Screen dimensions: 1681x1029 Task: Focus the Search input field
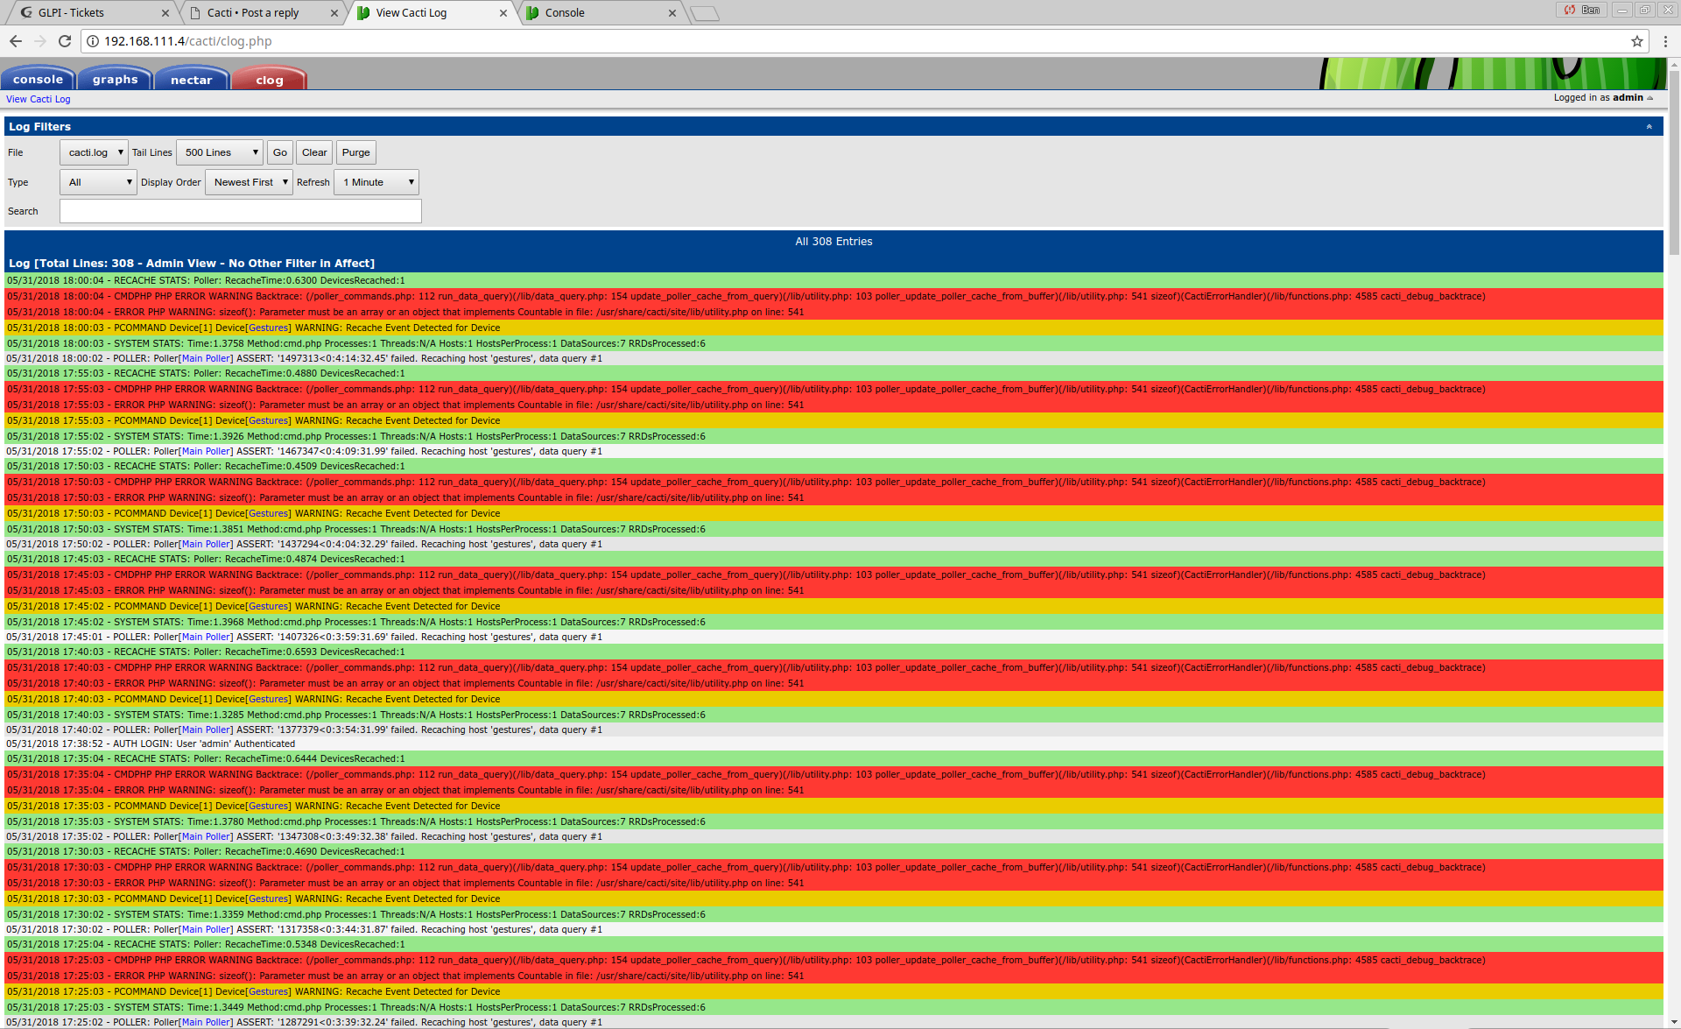(241, 211)
